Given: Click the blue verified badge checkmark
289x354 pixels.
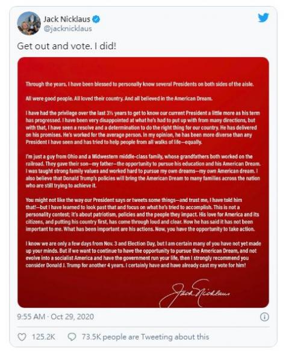Looking at the screenshot, I should [96, 19].
